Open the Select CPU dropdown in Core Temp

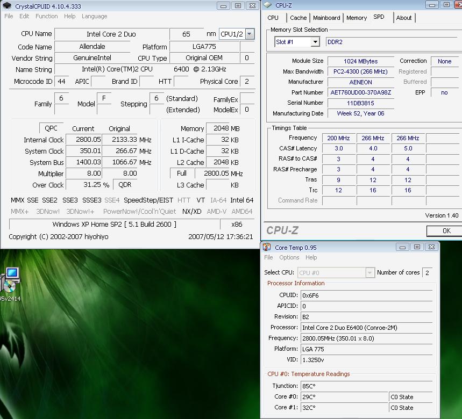tap(369, 273)
